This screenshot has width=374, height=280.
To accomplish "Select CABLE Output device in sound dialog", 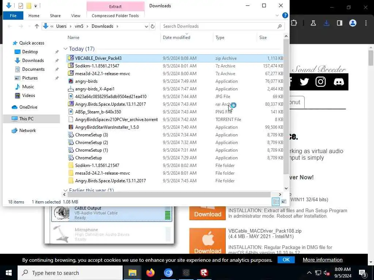I will pos(112,213).
